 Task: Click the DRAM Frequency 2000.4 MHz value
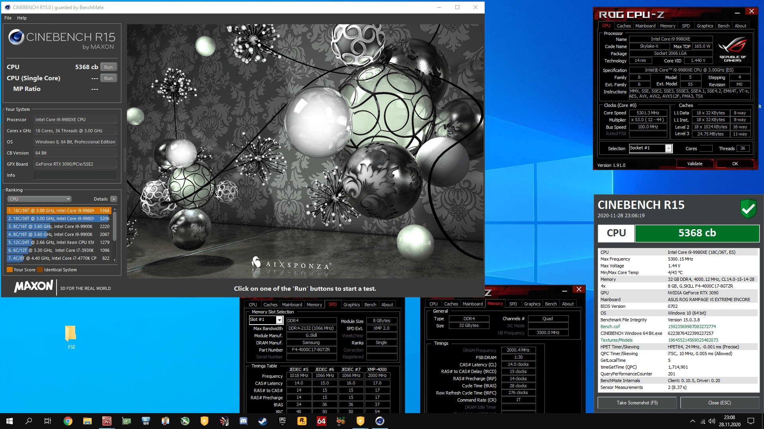coord(518,350)
